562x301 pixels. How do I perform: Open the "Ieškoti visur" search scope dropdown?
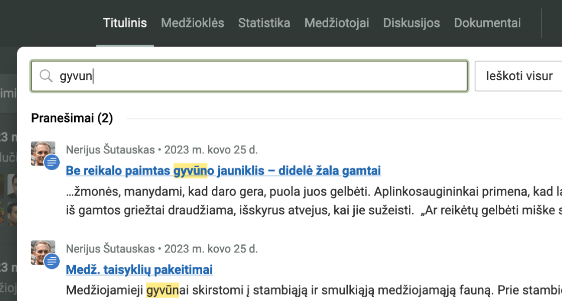point(519,76)
